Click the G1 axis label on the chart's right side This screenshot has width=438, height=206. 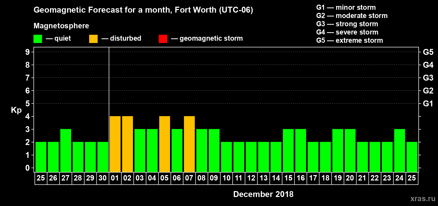tap(428, 104)
